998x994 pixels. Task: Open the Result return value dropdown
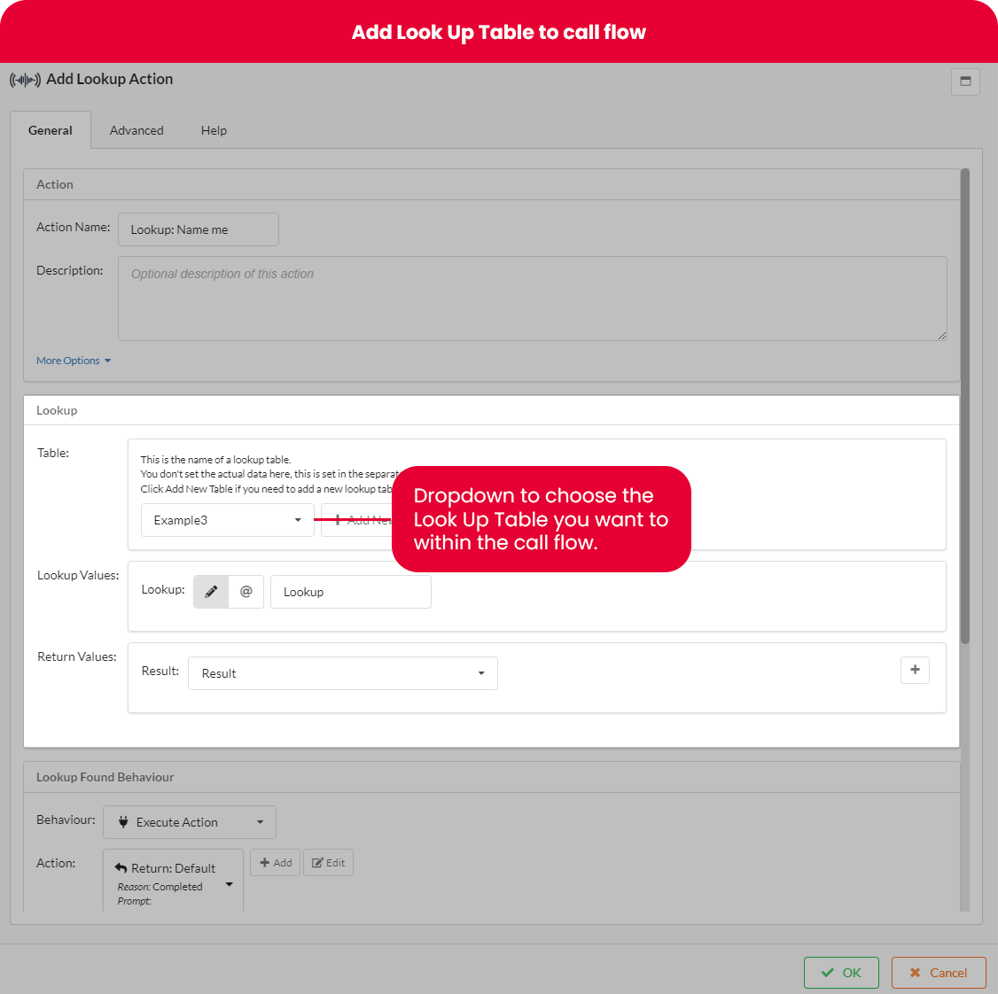(342, 673)
